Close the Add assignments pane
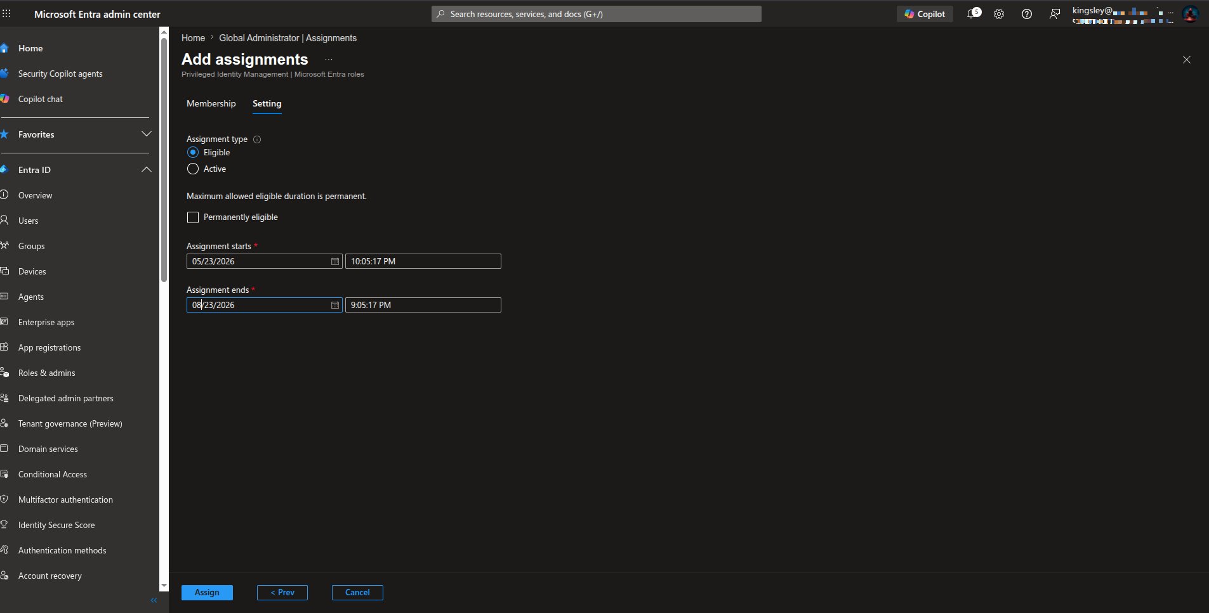1209x613 pixels. coord(1187,60)
